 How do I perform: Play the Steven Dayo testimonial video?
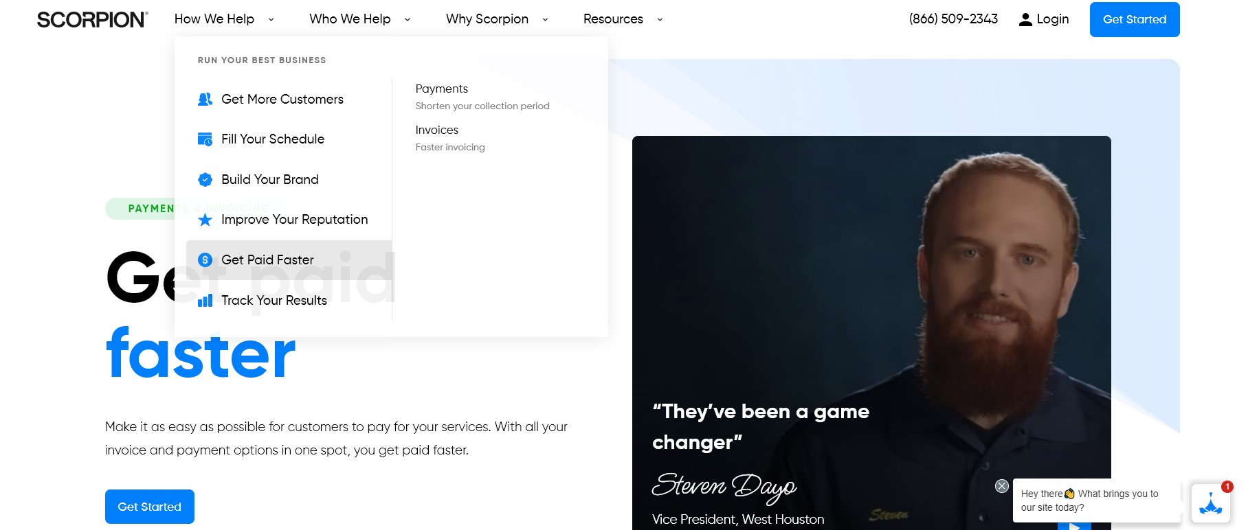[1075, 525]
